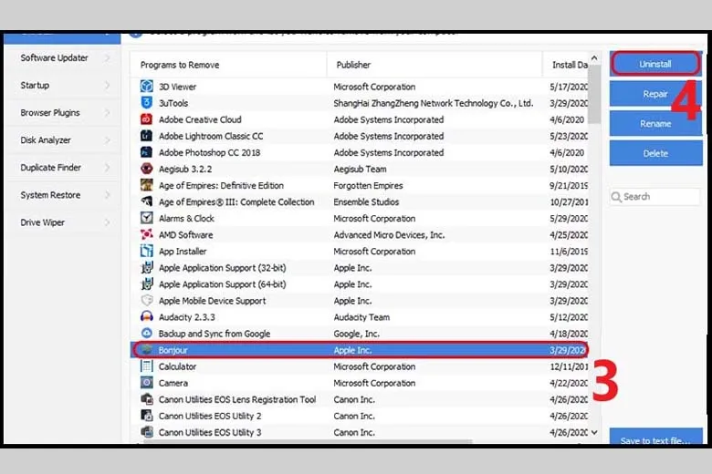The height and width of the screenshot is (474, 712).
Task: Click the Alarms & Clock icon
Action: click(x=146, y=218)
